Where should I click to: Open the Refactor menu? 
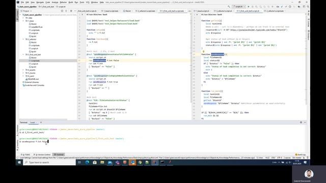tap(63, 2)
